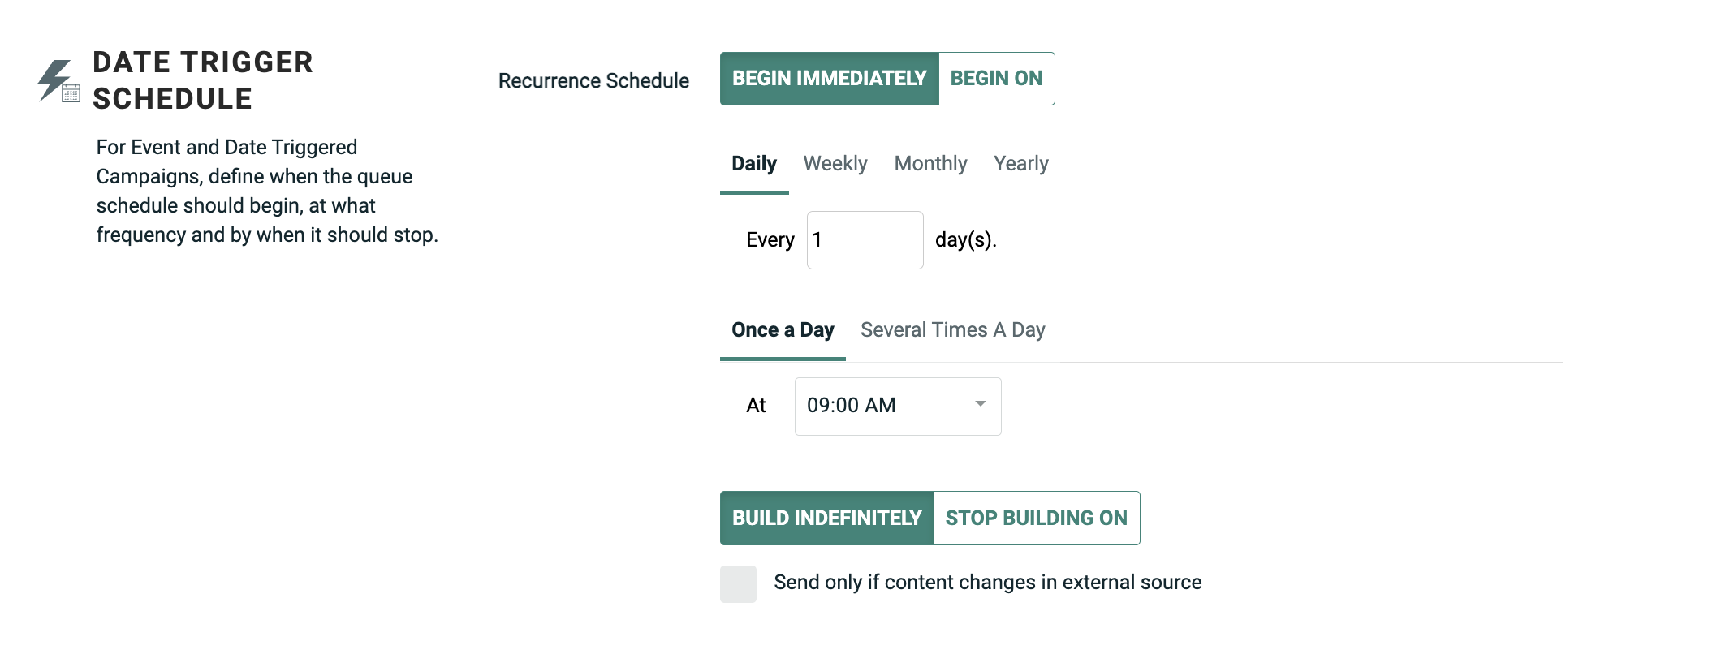The width and height of the screenshot is (1734, 667).
Task: Select the Monthly recurrence tab
Action: 930,164
